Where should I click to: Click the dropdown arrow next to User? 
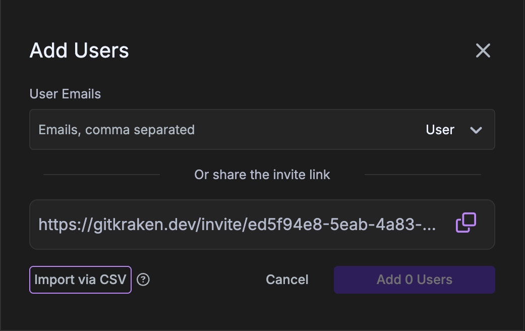click(x=475, y=130)
